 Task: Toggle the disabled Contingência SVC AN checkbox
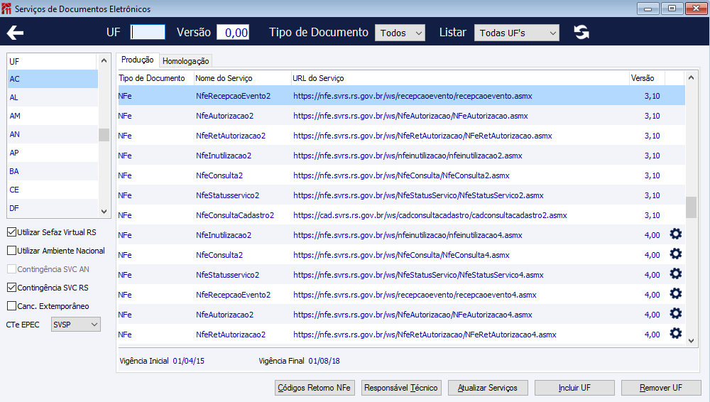click(x=12, y=269)
